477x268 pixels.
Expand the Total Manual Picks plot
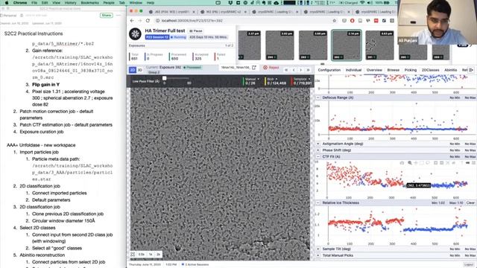[318, 255]
